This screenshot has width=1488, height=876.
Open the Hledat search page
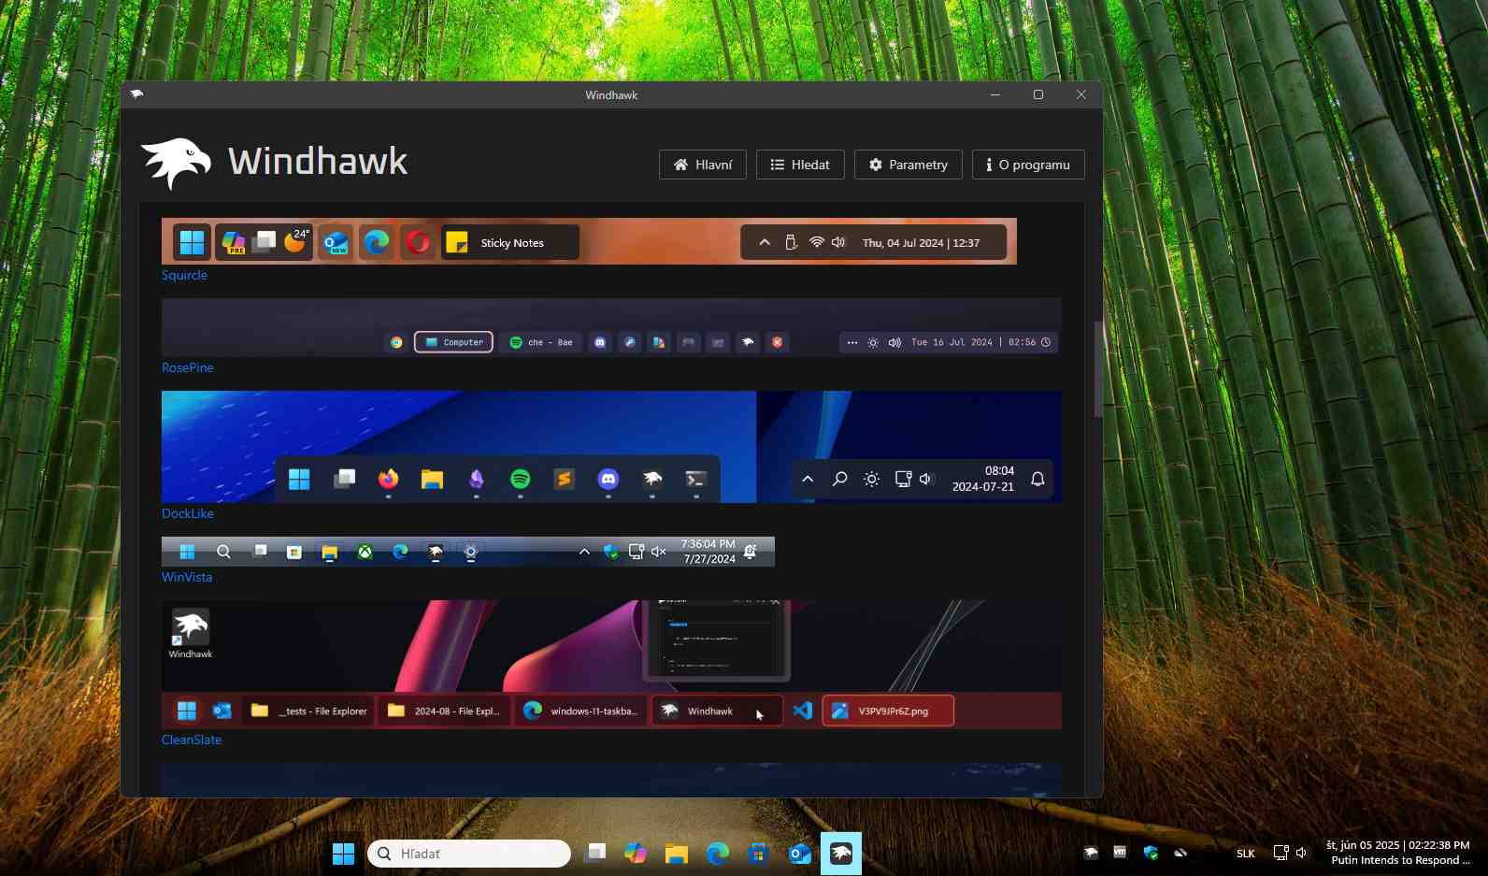click(800, 165)
